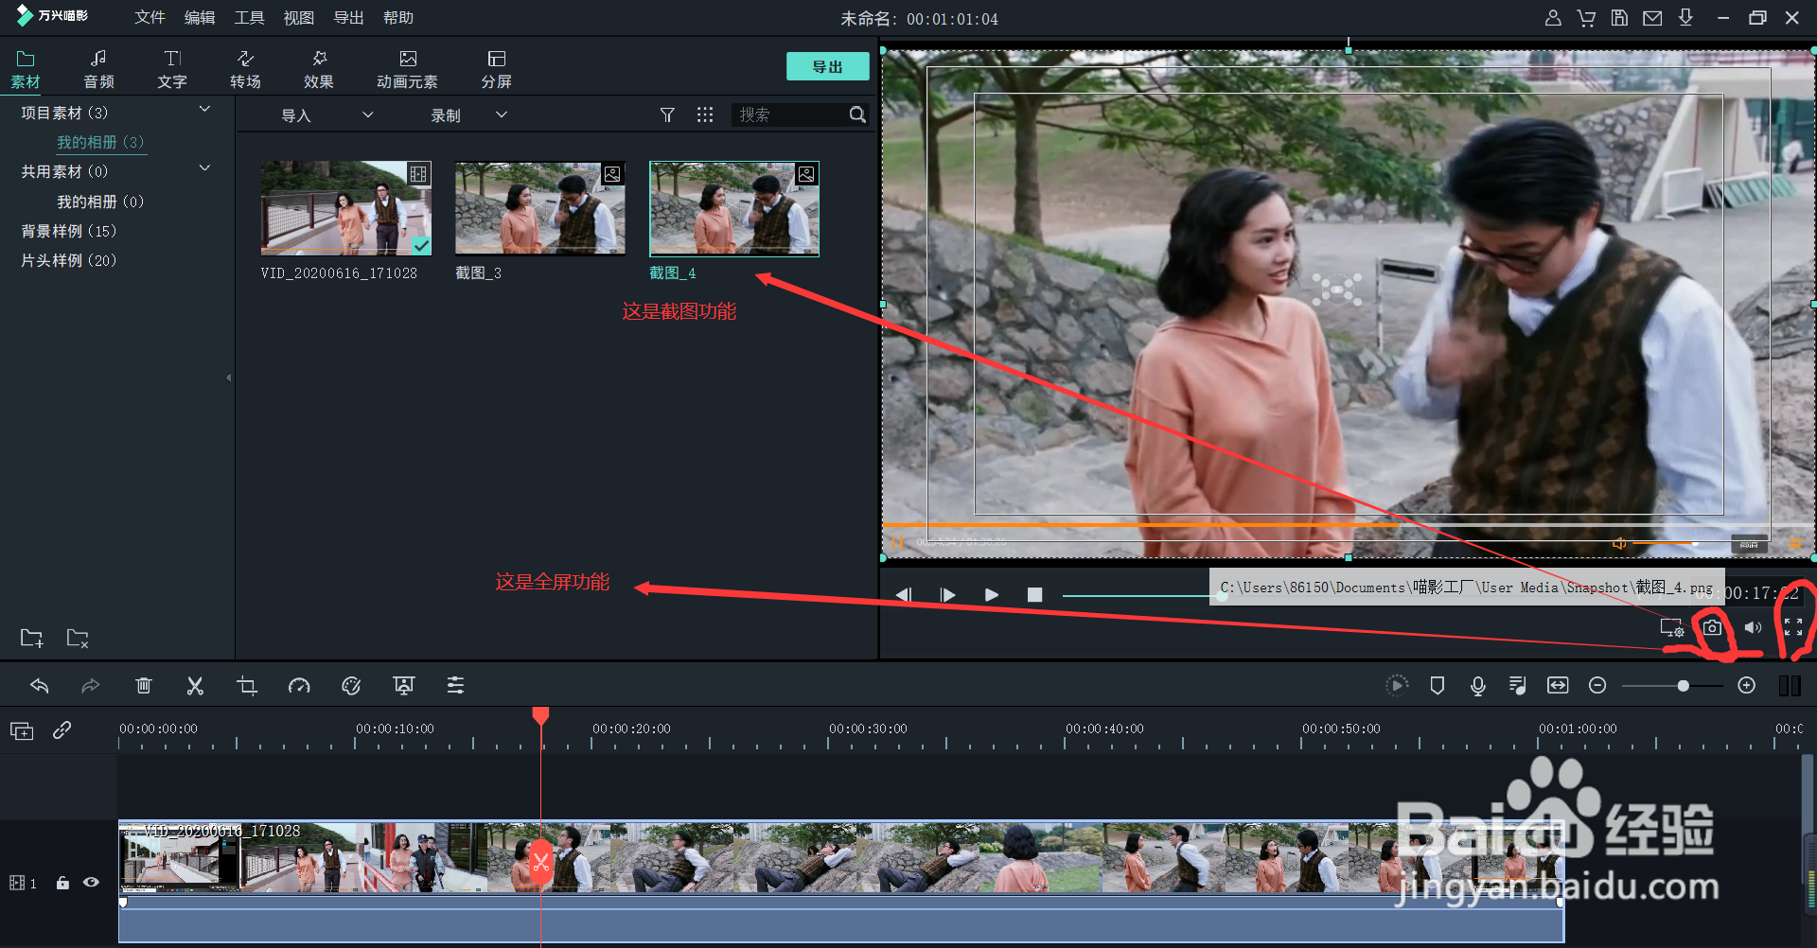Collapse the media library side panel arrow
The height and width of the screenshot is (948, 1817).
tap(228, 377)
